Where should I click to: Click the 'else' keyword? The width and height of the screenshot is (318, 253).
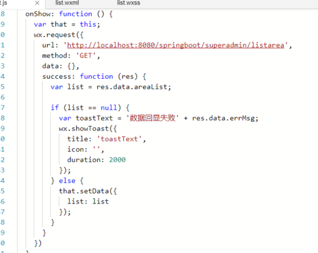tap(67, 181)
